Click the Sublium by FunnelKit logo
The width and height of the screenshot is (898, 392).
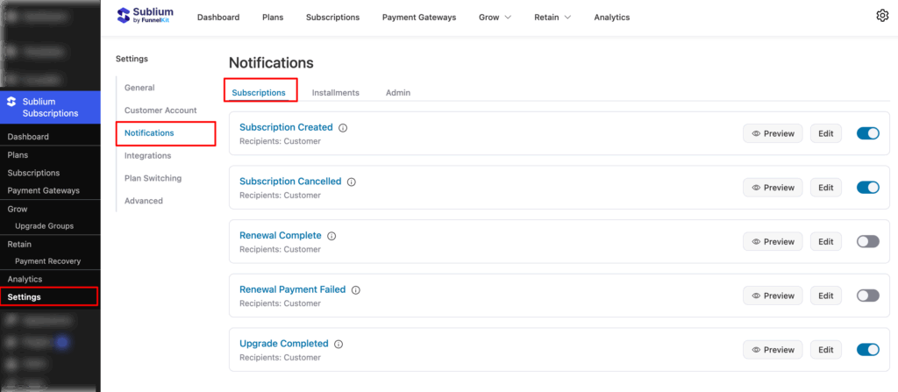point(145,15)
